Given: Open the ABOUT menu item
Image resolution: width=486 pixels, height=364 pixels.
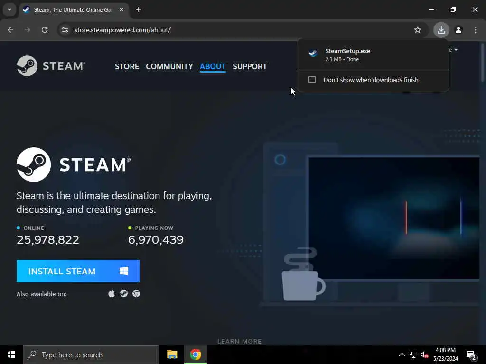Looking at the screenshot, I should pyautogui.click(x=213, y=66).
